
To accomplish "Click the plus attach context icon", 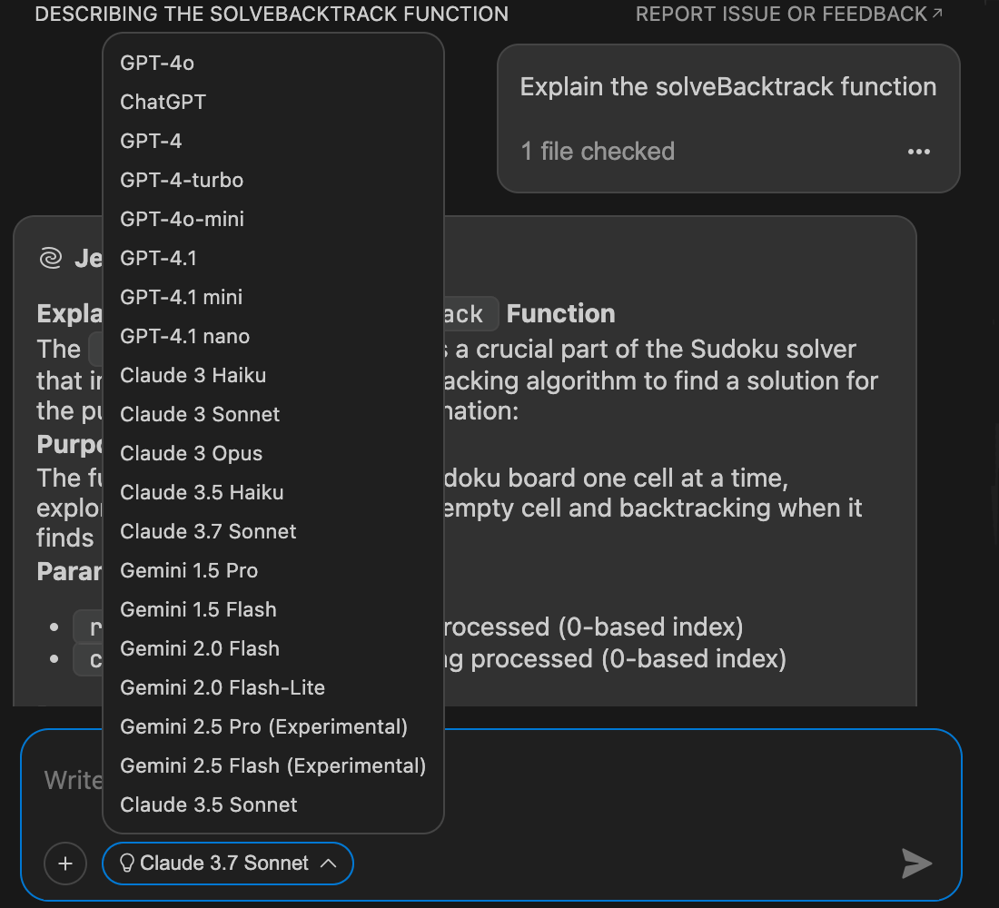I will click(x=65, y=864).
